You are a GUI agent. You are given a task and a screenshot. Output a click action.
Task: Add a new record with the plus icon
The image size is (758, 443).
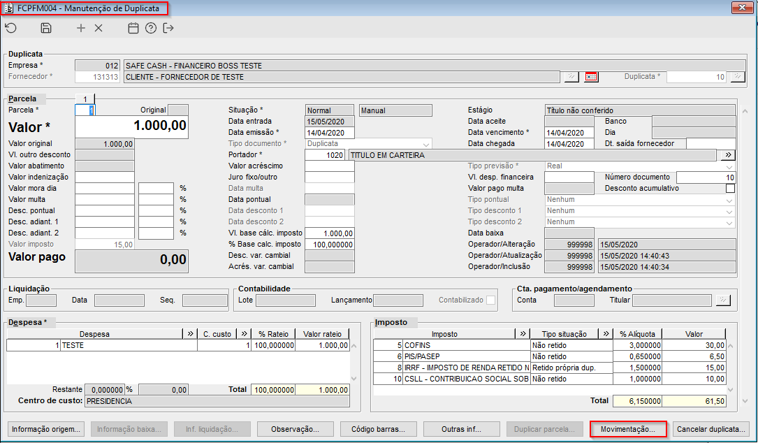click(81, 28)
